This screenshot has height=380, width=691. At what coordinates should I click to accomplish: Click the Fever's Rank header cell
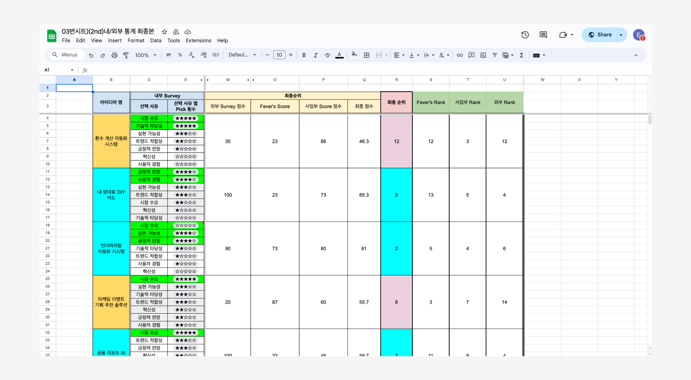(x=431, y=102)
